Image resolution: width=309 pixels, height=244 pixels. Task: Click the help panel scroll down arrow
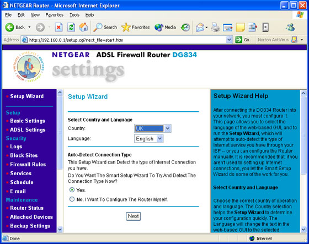pyautogui.click(x=303, y=230)
